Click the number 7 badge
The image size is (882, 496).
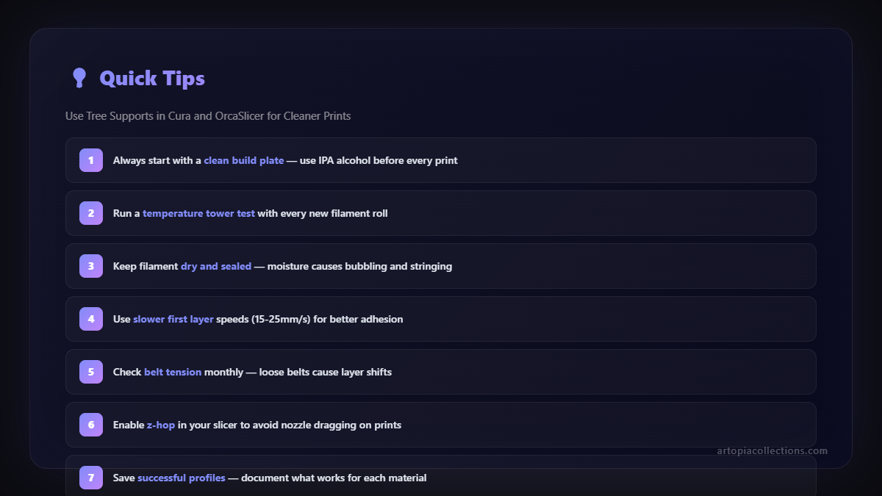[91, 478]
